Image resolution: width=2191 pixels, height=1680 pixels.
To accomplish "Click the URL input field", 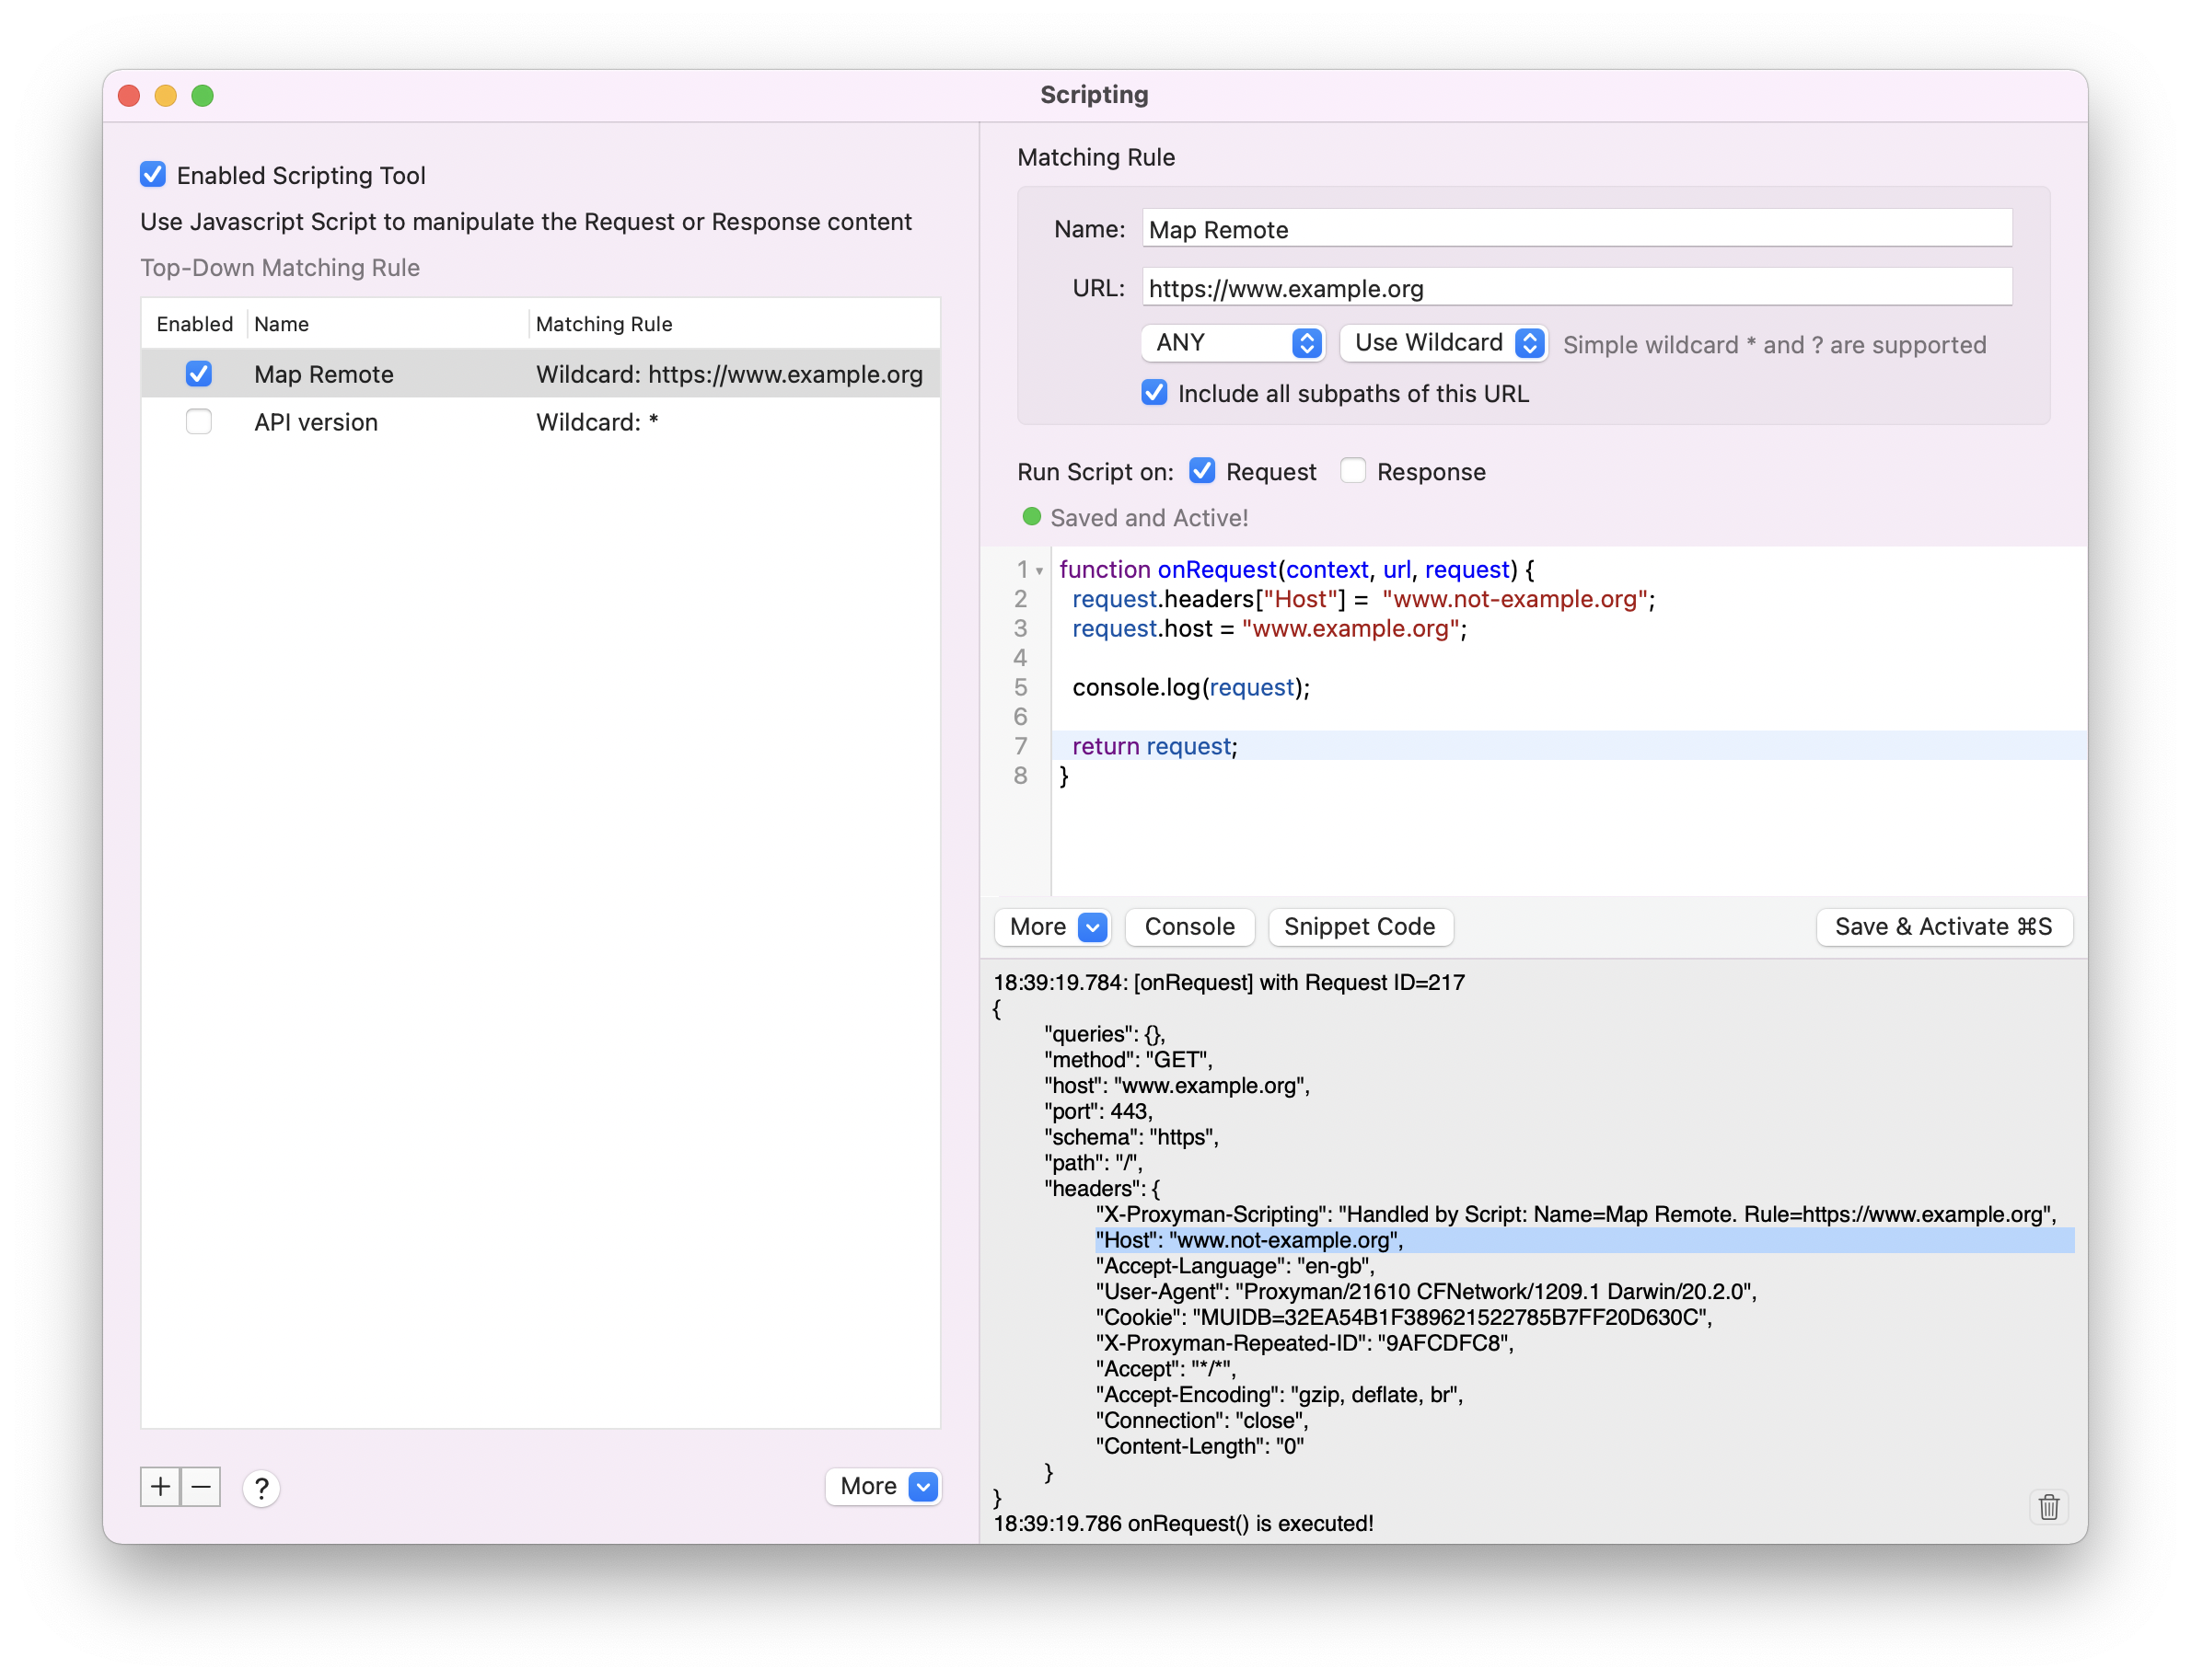I will [x=1577, y=288].
